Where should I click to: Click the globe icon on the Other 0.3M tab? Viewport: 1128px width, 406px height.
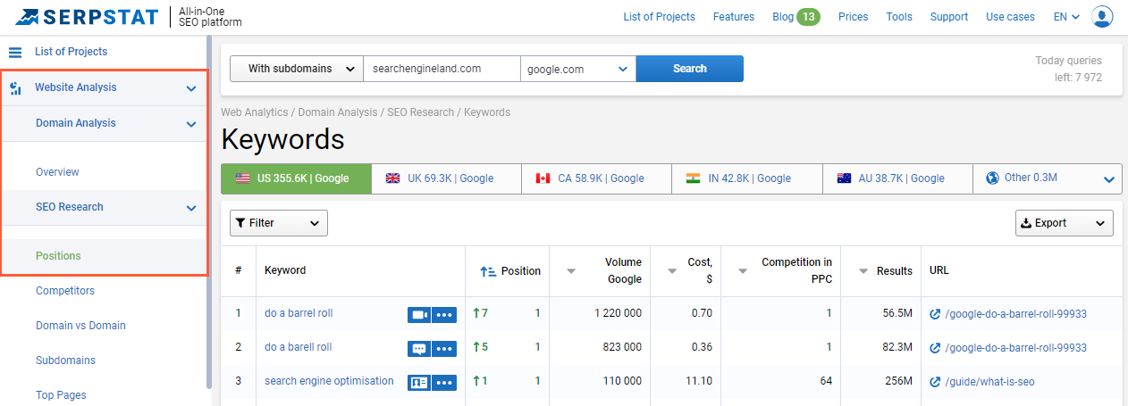click(992, 178)
